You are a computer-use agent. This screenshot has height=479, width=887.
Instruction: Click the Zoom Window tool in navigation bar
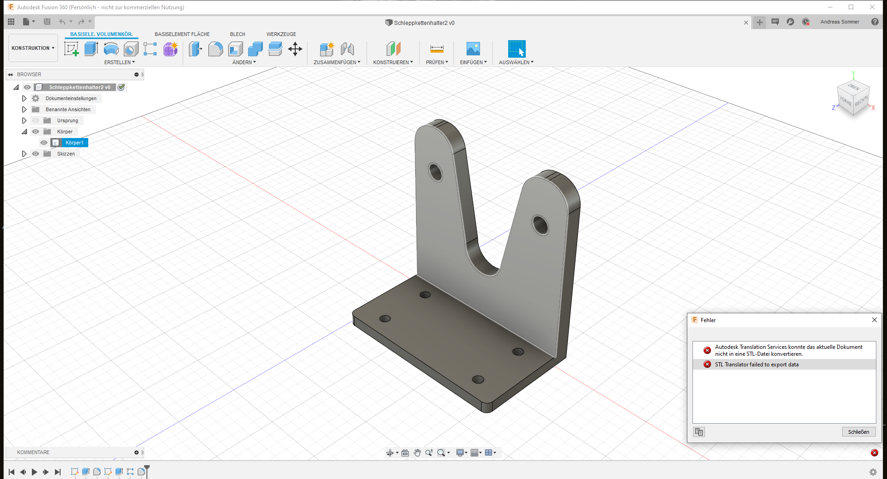[441, 453]
